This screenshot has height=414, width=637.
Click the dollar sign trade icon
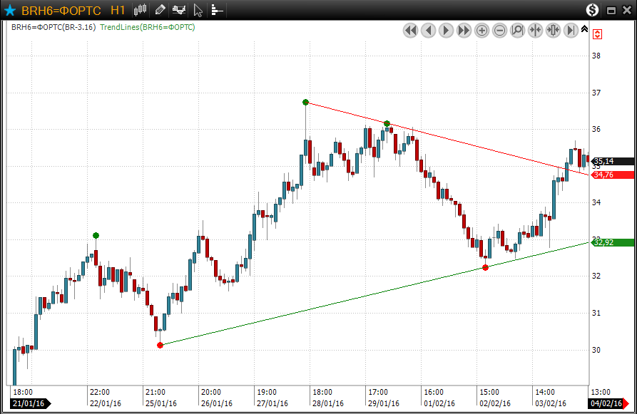coord(593,10)
